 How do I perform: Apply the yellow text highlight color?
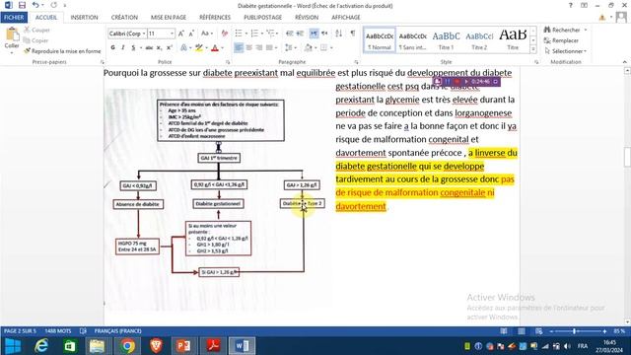pyautogui.click(x=199, y=48)
